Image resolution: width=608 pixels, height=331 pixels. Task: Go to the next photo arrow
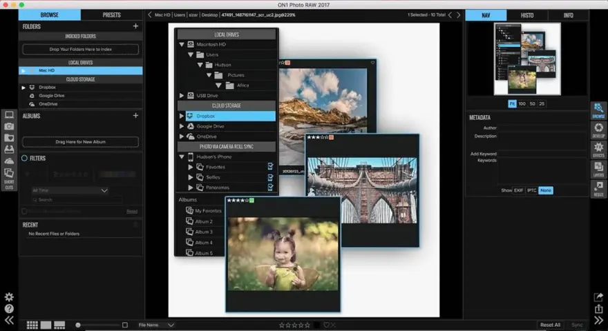click(x=458, y=15)
